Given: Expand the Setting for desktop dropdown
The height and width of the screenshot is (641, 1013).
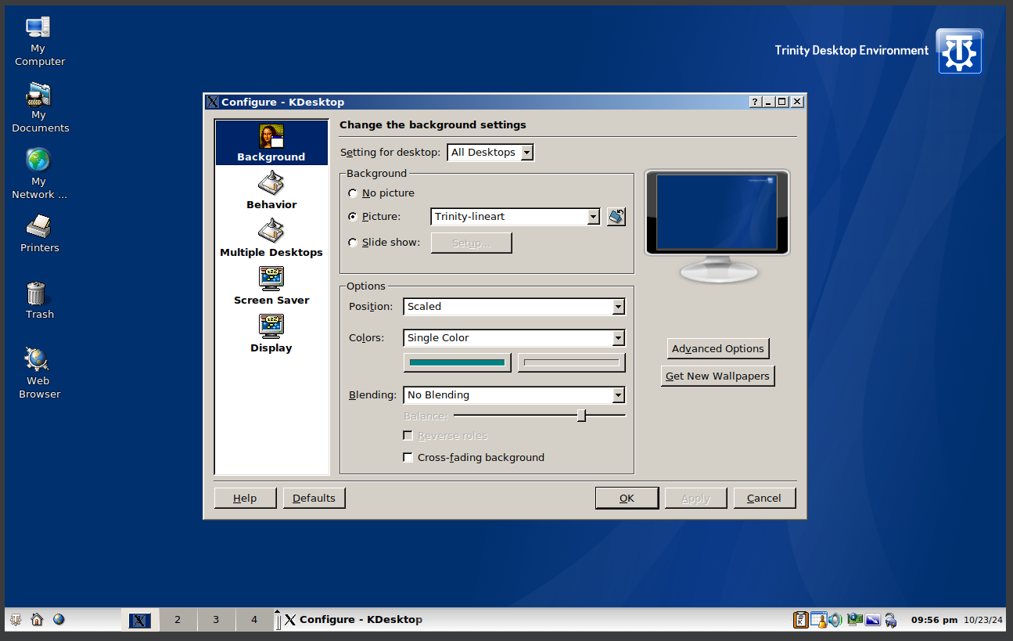Looking at the screenshot, I should [x=490, y=153].
